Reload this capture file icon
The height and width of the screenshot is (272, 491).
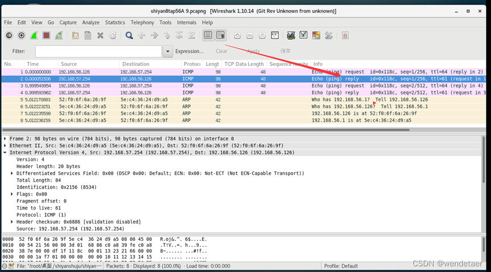coord(113,35)
